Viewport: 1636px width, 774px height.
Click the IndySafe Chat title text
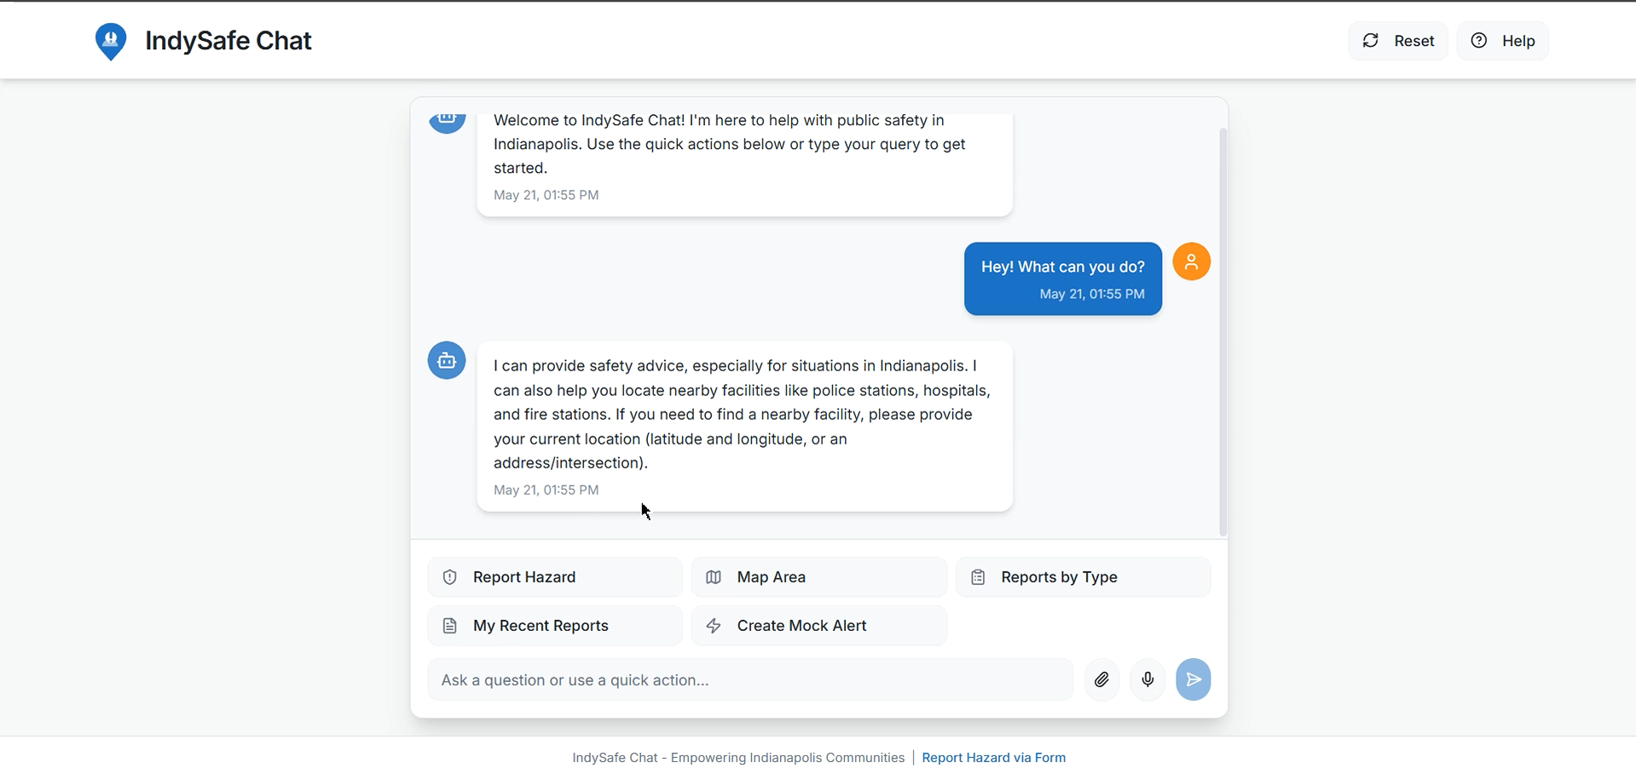[228, 41]
